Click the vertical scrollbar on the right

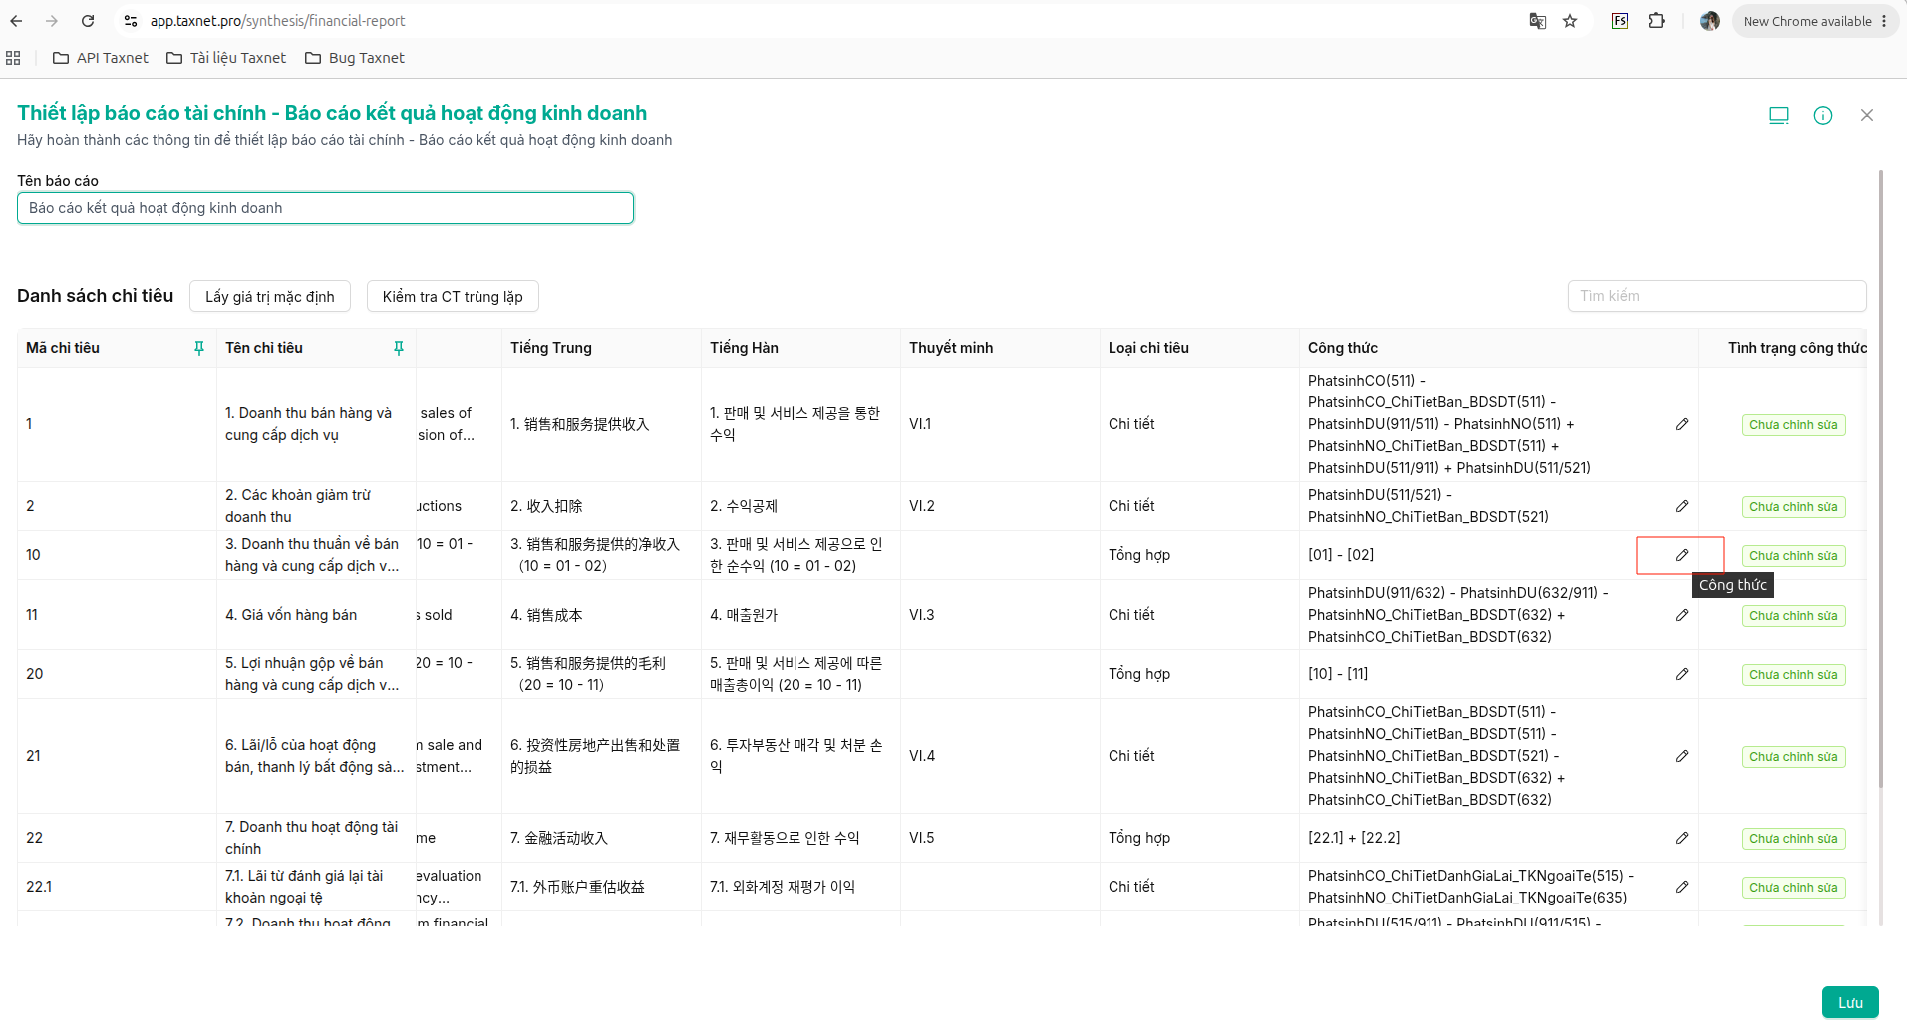point(1881,478)
